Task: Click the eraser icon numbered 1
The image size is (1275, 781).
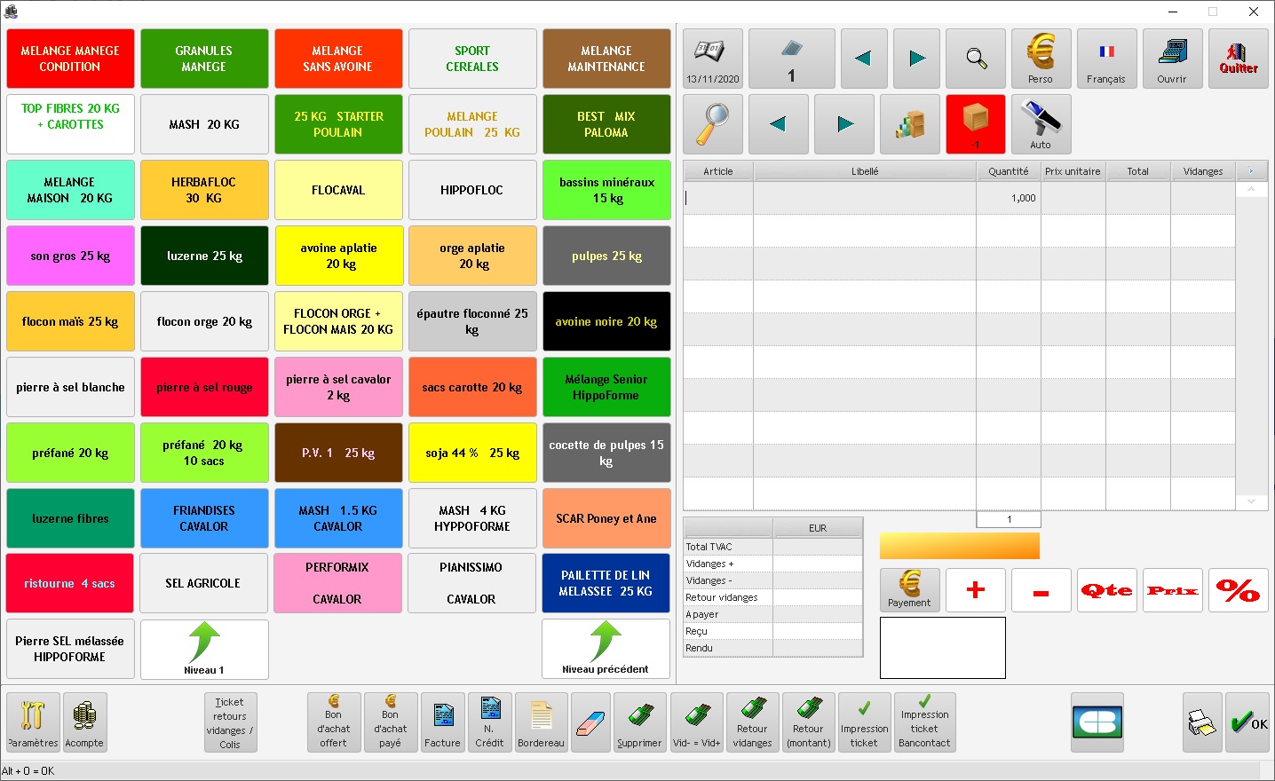Action: (x=791, y=59)
